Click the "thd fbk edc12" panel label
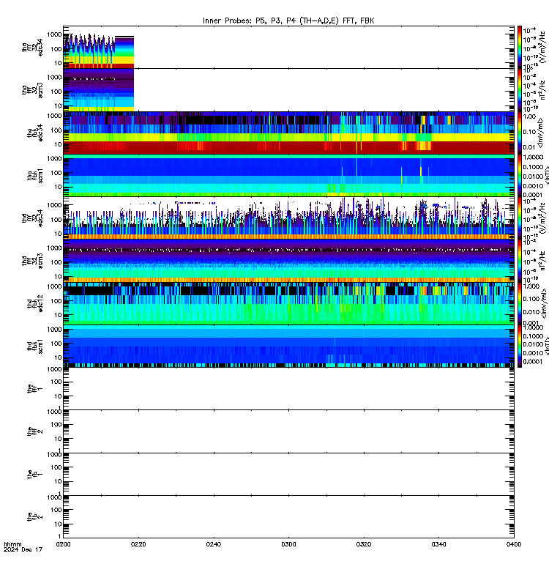Viewport: 549px width, 586px height. pyautogui.click(x=35, y=303)
